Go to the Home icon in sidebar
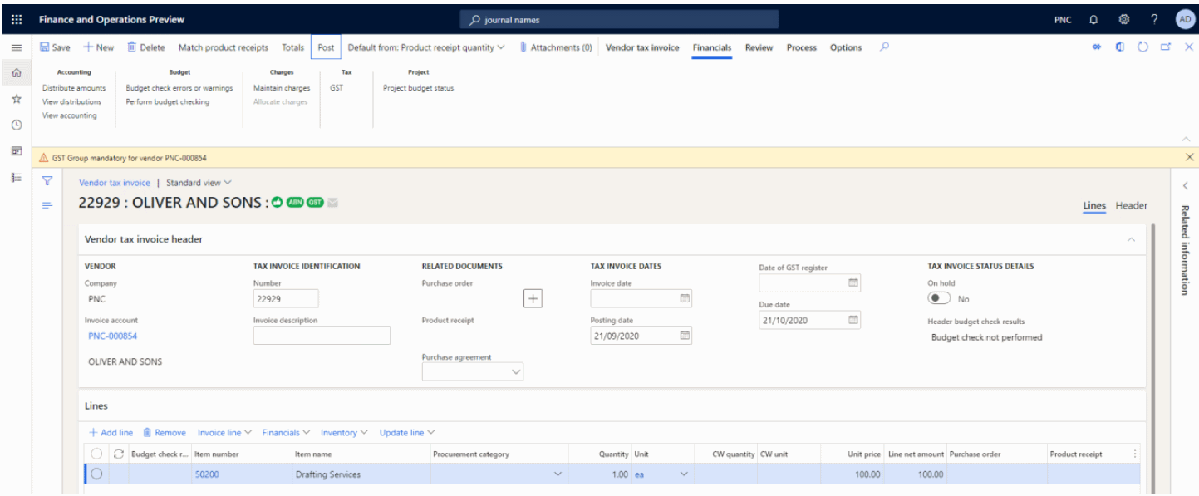The image size is (1199, 496). 16,73
